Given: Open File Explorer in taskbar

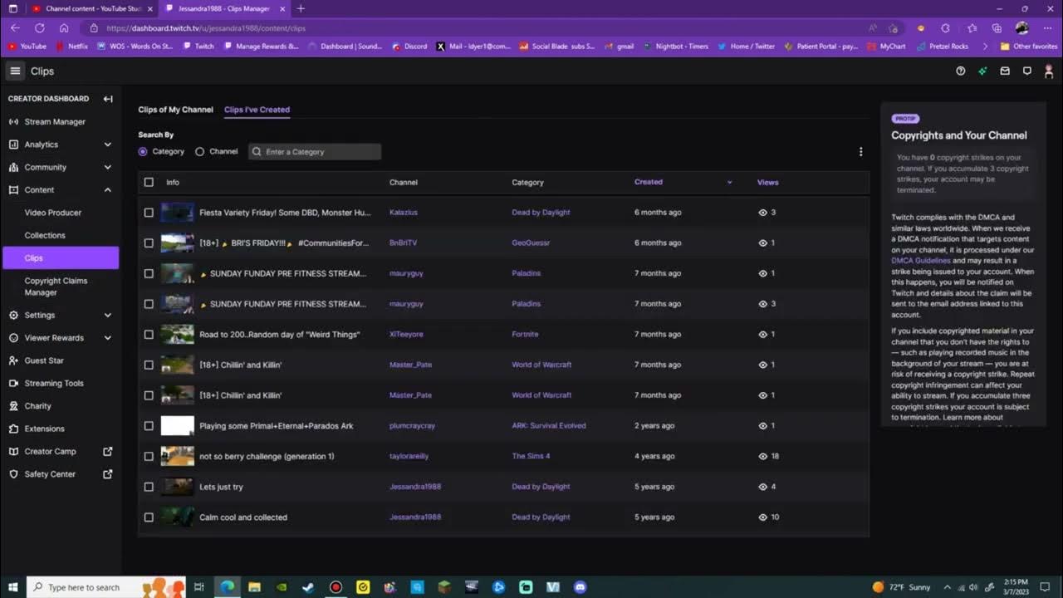Looking at the screenshot, I should click(254, 587).
